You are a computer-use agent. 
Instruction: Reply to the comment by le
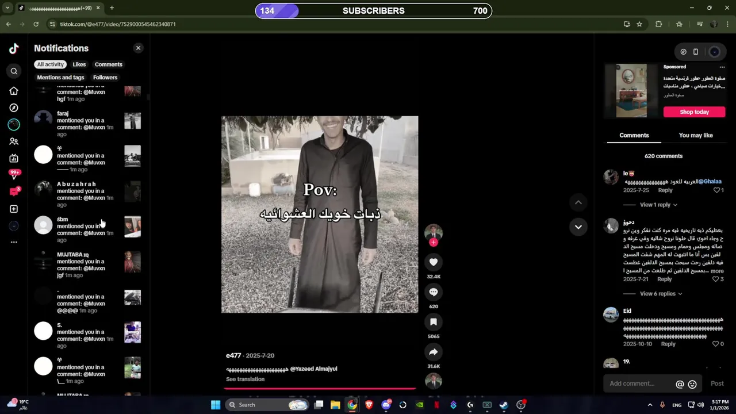[x=665, y=190]
